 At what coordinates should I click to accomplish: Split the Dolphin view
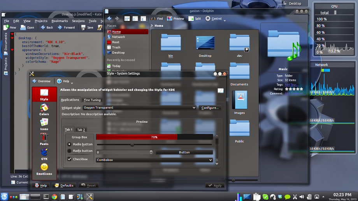(x=195, y=19)
